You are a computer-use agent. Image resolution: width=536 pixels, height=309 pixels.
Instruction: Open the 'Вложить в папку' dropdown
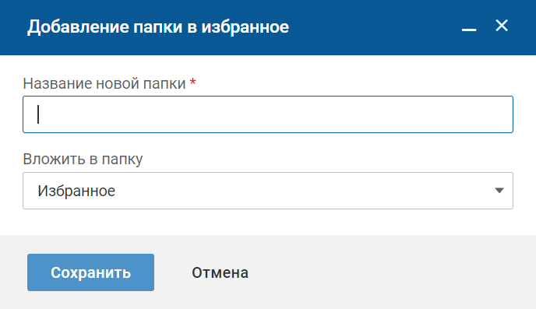pyautogui.click(x=268, y=191)
